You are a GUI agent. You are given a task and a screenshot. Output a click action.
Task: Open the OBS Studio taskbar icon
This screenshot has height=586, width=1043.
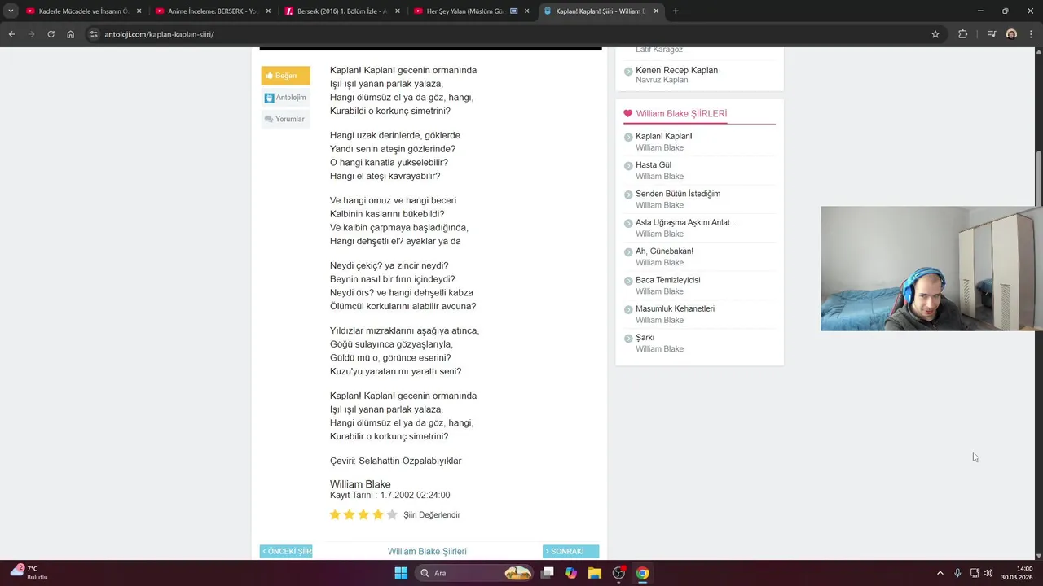click(618, 573)
